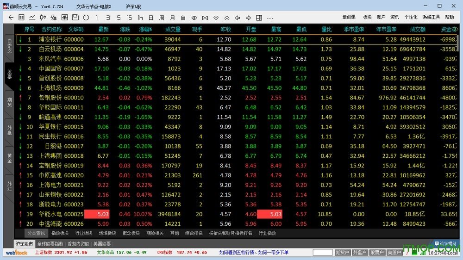Viewport: 463px width, 260px height.
Task: Select the 15-minute period button
Action: (129, 18)
